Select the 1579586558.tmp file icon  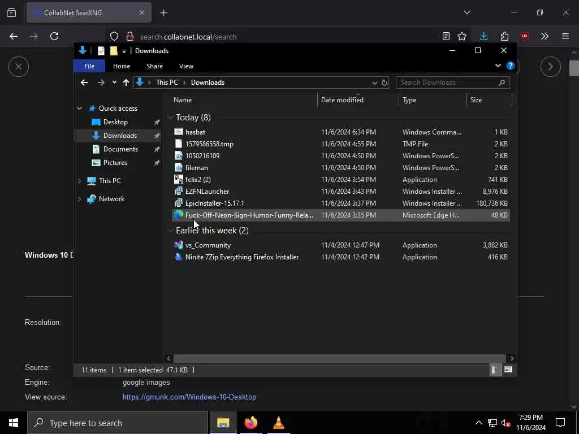coord(179,144)
